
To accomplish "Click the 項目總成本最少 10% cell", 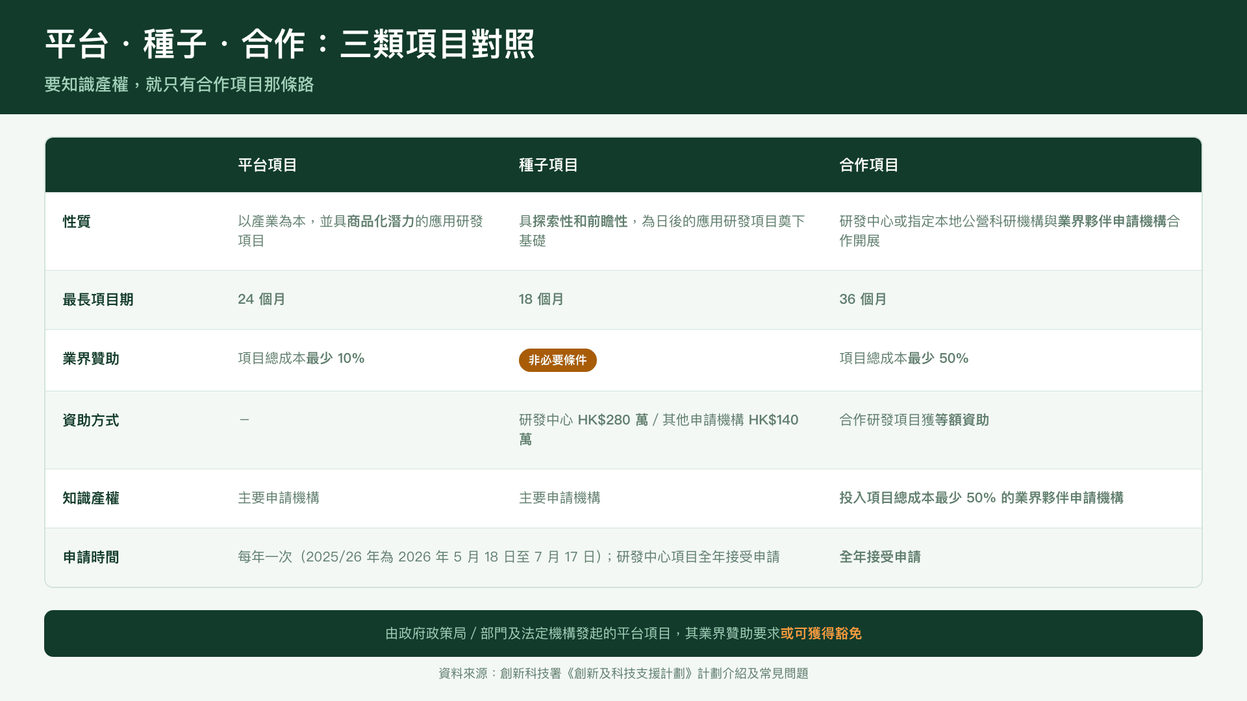I will coord(301,358).
